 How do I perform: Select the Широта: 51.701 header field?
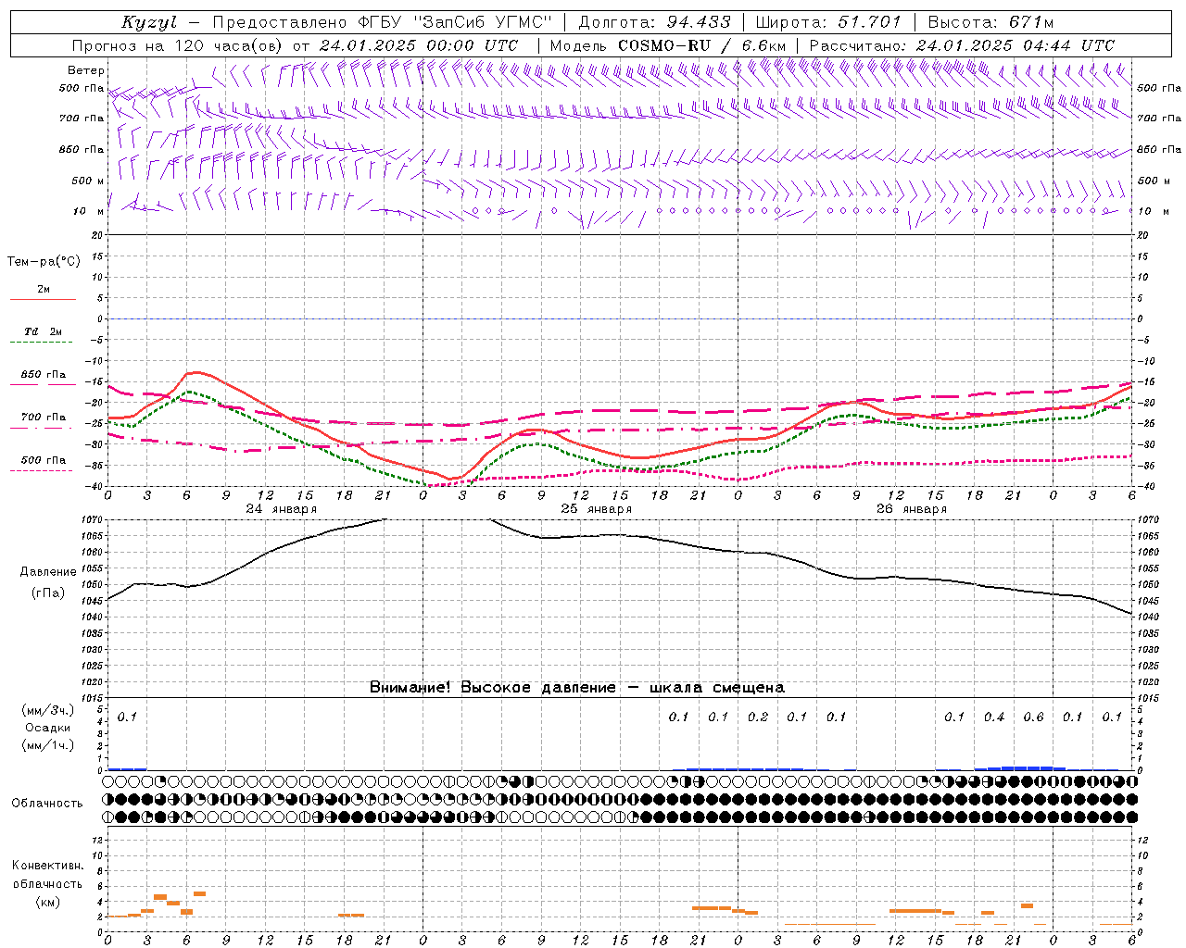[827, 22]
